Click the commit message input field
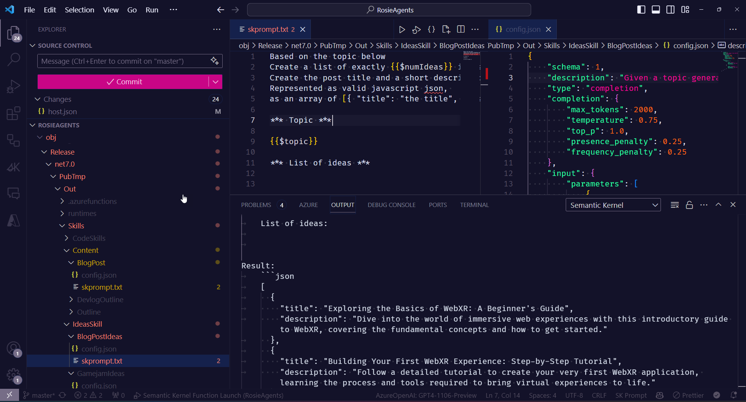The width and height of the screenshot is (746, 402). [x=123, y=61]
